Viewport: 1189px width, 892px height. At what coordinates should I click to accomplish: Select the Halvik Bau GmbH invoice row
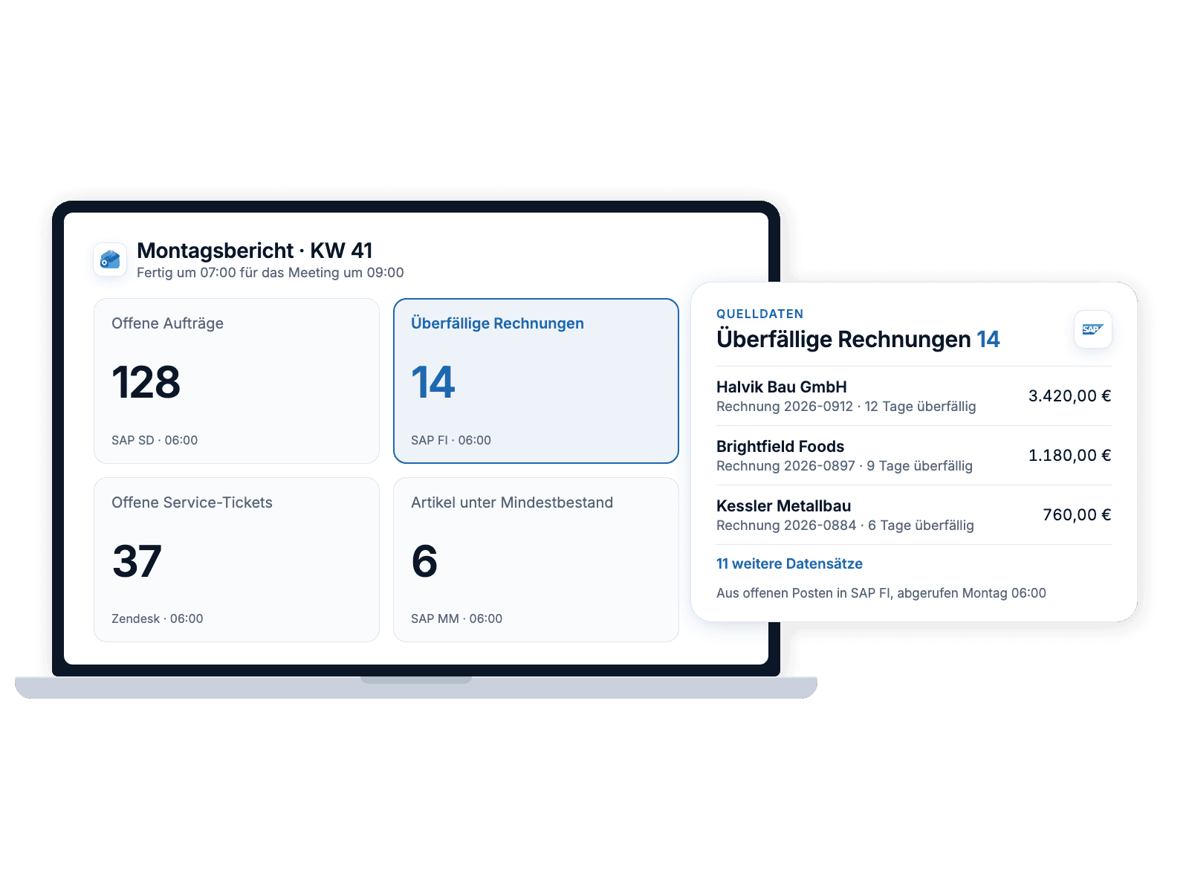point(914,396)
